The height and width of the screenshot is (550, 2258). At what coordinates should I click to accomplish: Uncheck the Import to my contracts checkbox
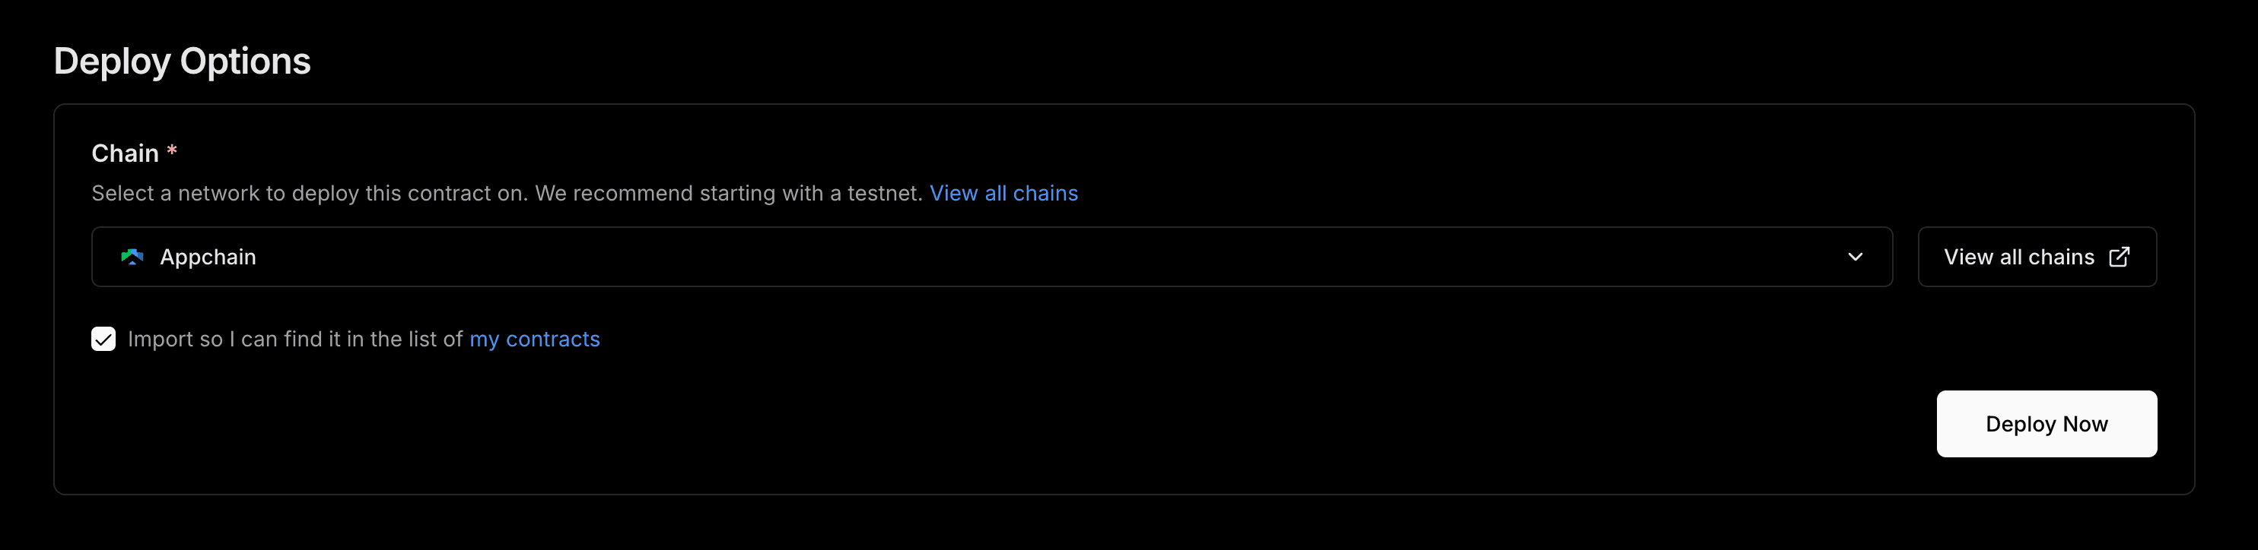[103, 339]
